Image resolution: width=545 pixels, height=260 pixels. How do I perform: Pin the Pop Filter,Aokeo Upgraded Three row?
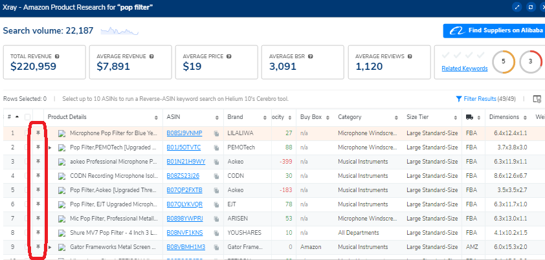38,190
